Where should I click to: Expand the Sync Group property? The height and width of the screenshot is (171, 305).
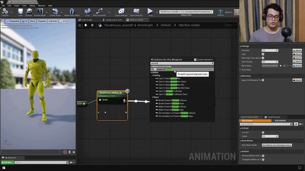click(x=241, y=70)
